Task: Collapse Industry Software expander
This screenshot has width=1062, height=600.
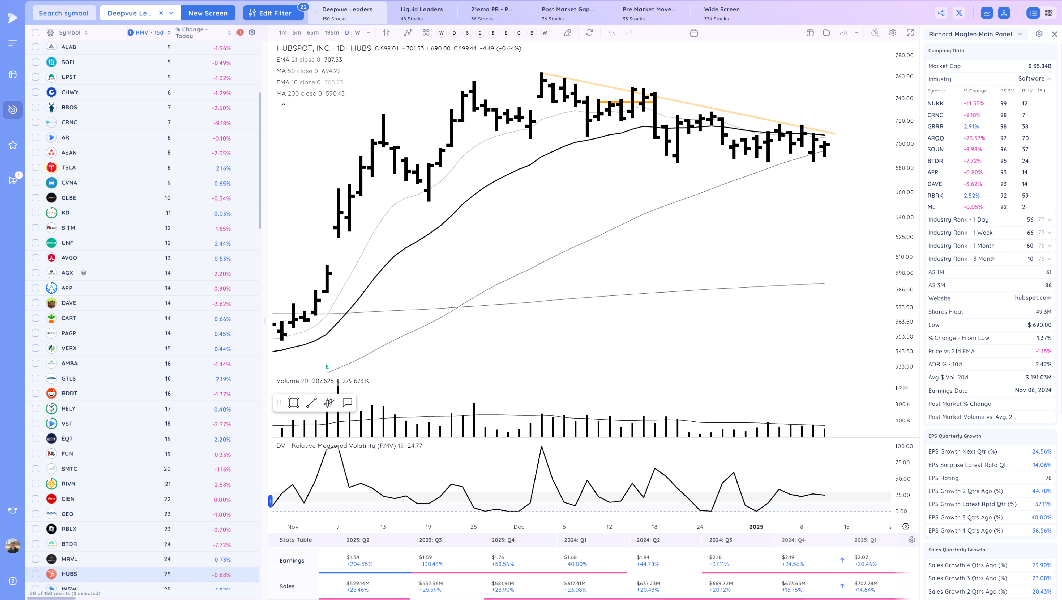Action: tap(1049, 78)
